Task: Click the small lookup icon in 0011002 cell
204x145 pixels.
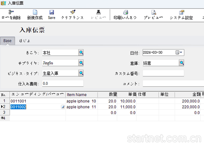Action: pos(63,107)
